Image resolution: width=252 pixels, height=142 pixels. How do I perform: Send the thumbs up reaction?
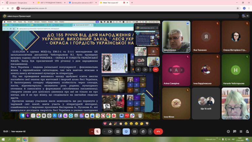[x=110, y=124]
